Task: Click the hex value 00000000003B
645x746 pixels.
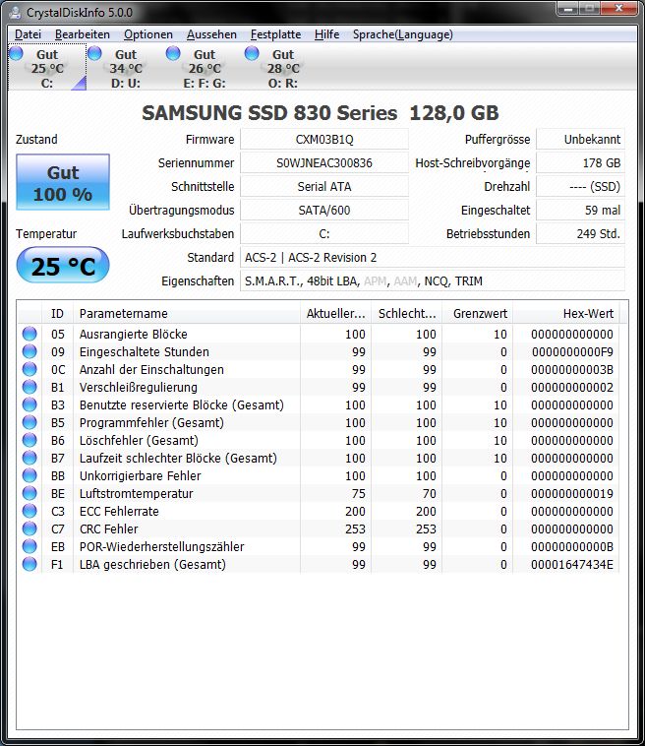Action: pos(572,369)
